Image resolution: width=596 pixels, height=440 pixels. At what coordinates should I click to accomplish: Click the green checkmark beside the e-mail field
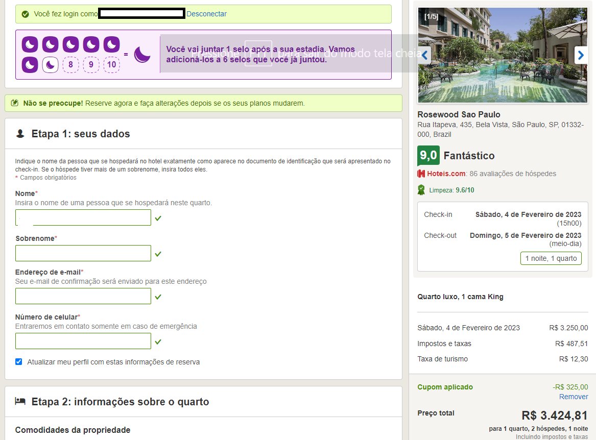[158, 297]
